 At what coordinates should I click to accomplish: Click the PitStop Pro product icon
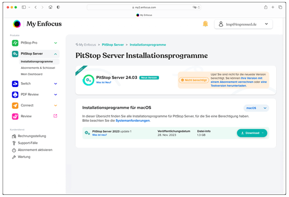point(15,43)
